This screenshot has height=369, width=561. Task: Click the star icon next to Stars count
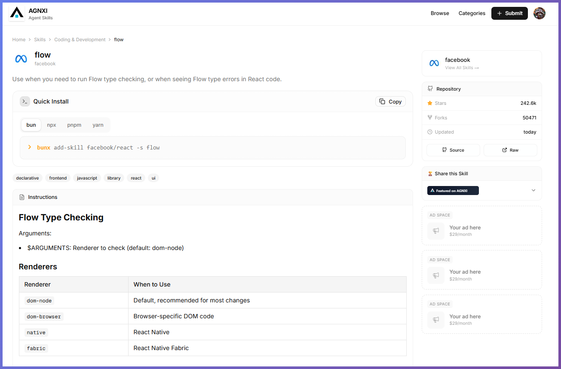point(430,103)
